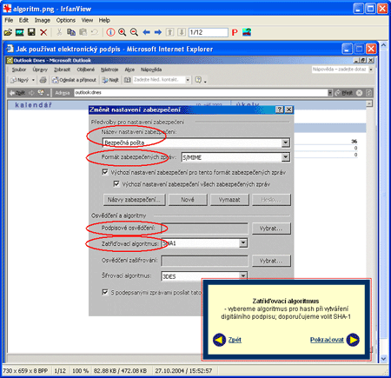Open the image Information icon
Viewport: 391px width, 378px height.
(110, 32)
